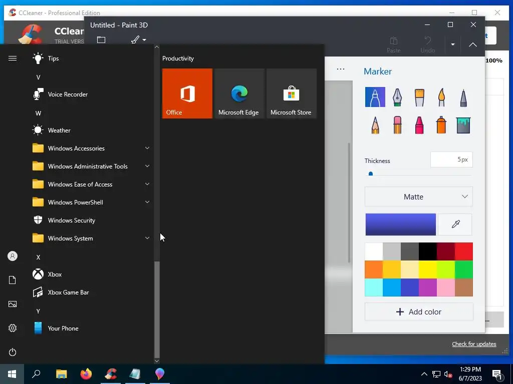Open the user account icon in Start
This screenshot has width=513, height=384.
pyautogui.click(x=13, y=256)
